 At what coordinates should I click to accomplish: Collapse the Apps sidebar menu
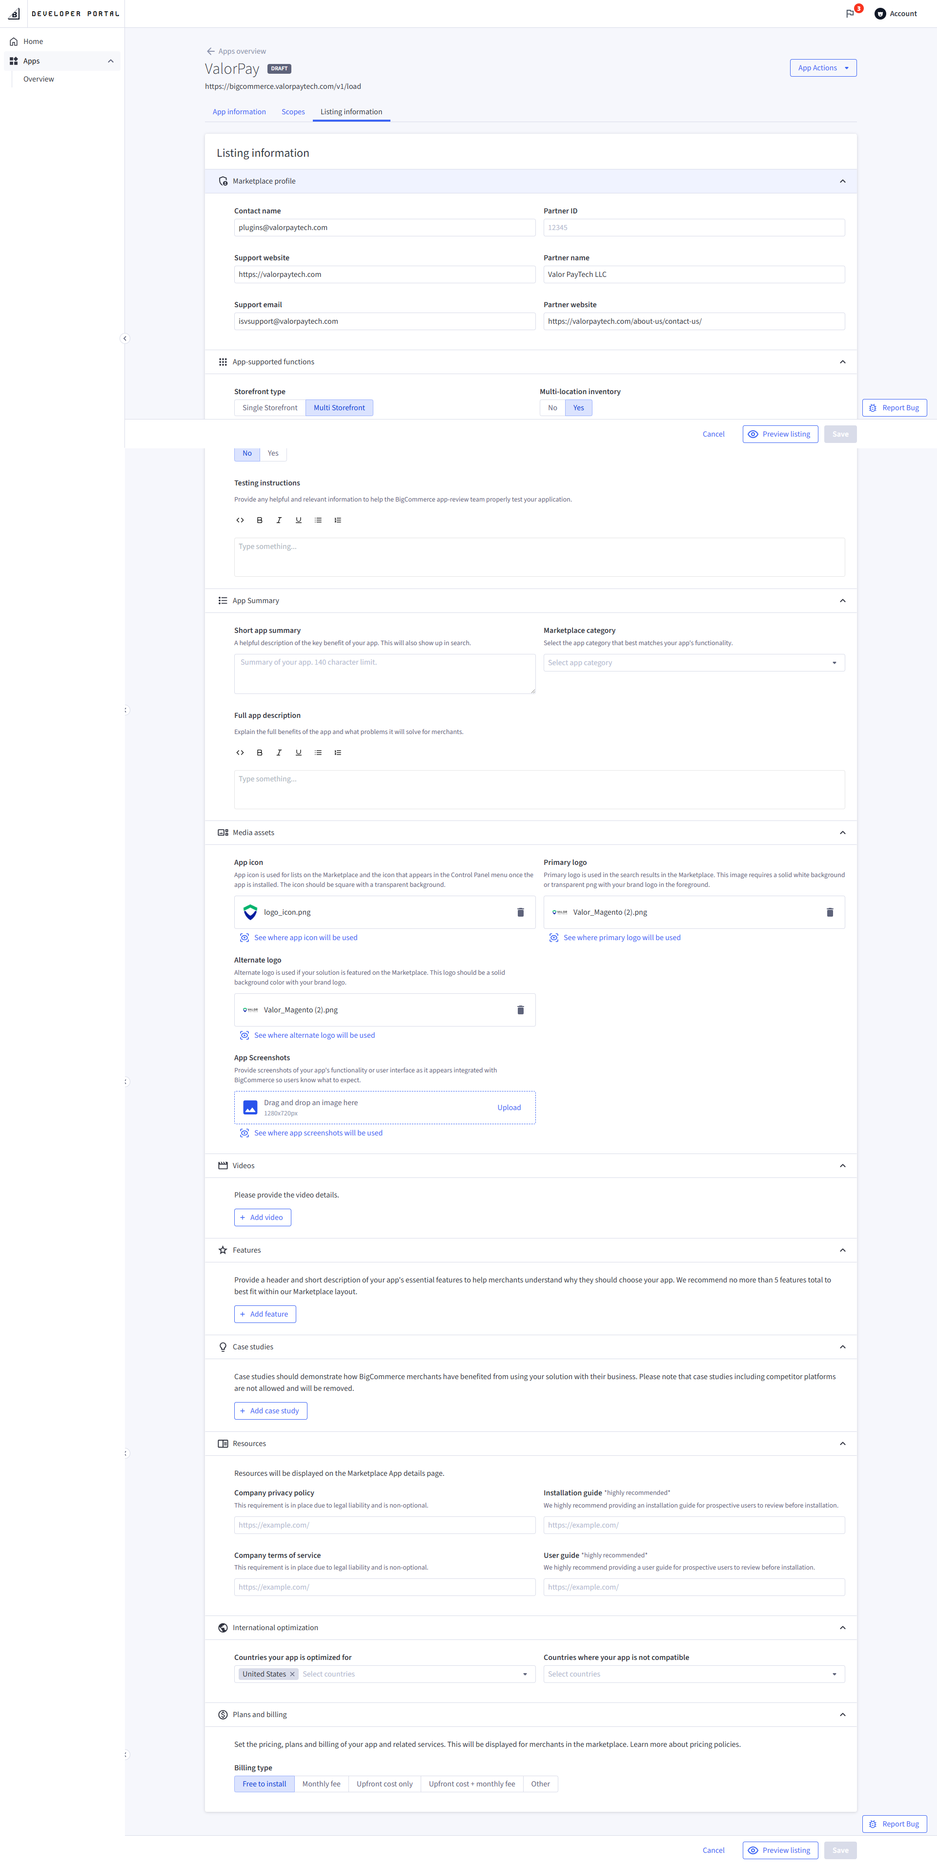click(111, 61)
